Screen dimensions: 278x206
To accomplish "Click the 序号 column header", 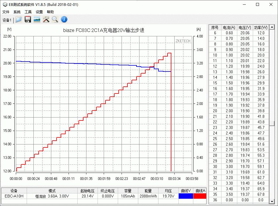I will tap(215, 28).
